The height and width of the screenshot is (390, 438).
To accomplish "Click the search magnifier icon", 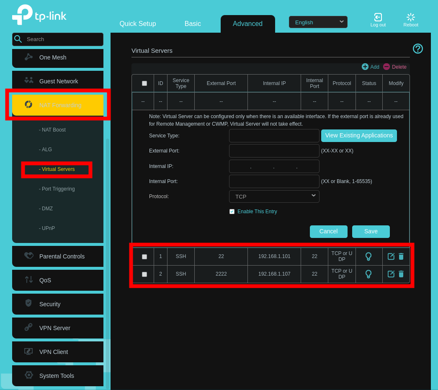I will click(18, 39).
